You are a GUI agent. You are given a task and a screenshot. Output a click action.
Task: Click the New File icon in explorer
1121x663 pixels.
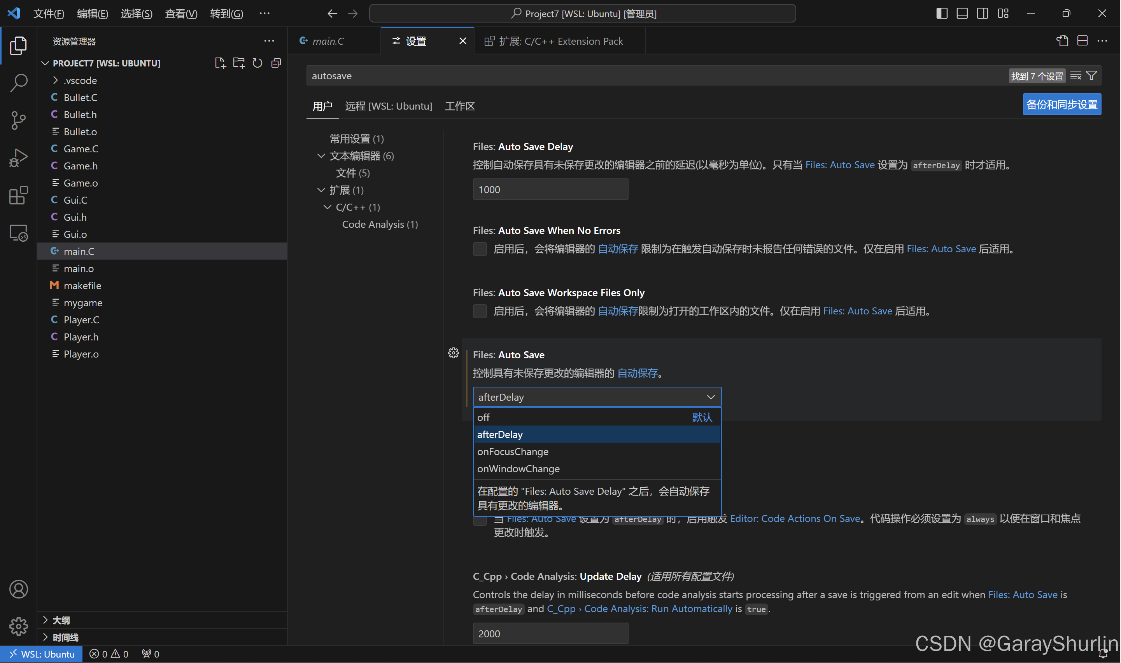(220, 63)
